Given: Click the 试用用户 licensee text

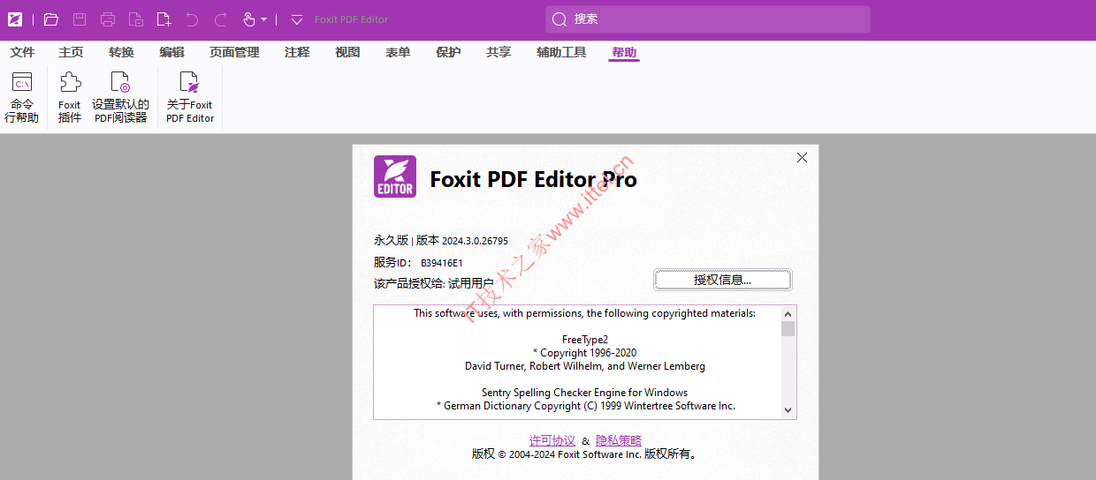Looking at the screenshot, I should click(x=471, y=283).
